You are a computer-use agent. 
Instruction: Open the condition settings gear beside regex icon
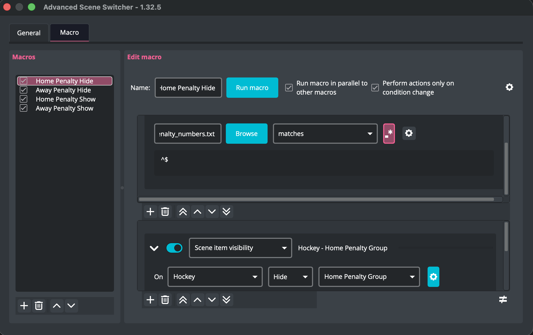[x=409, y=133]
